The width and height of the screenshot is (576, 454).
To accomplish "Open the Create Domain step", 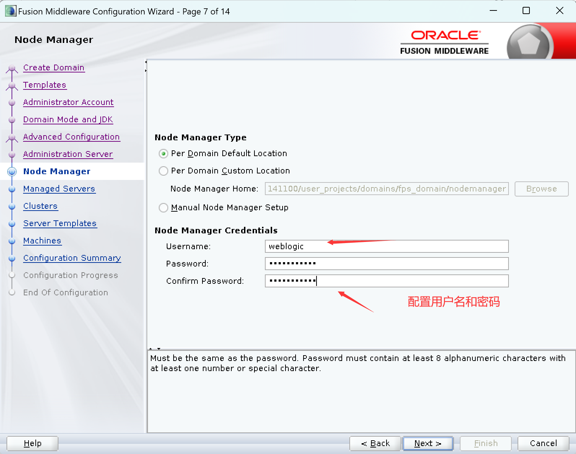I will (x=54, y=68).
